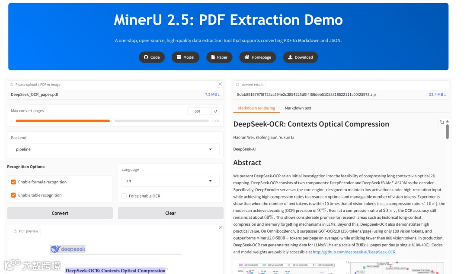Screen dimensions: 467x274
Task: Reset max convert pages with refresh icon
Action: (x=216, y=111)
